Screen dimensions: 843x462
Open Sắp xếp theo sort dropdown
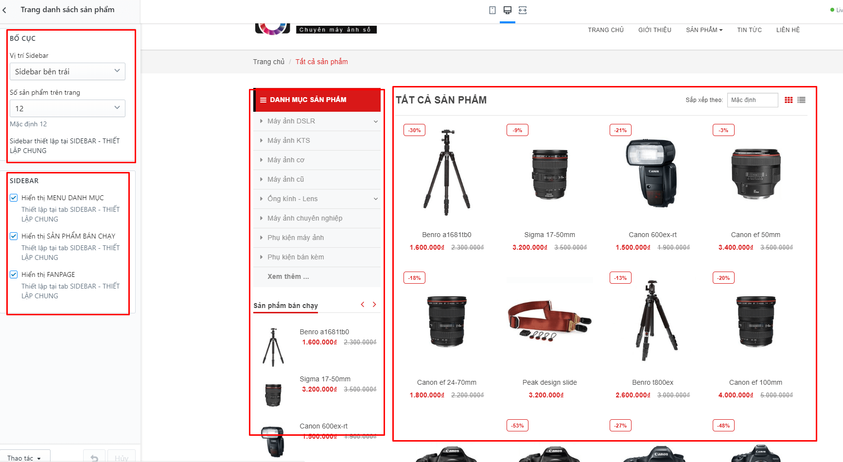click(753, 100)
